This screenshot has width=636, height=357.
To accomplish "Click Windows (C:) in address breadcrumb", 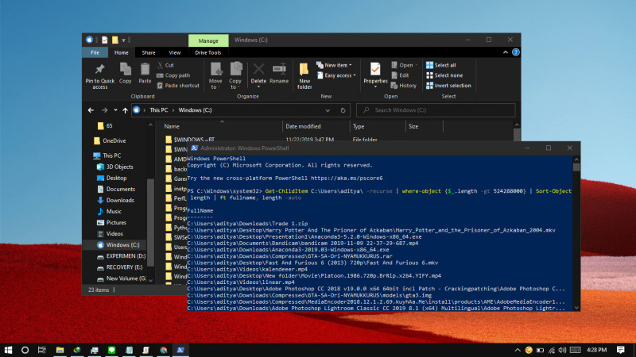I will click(x=195, y=110).
